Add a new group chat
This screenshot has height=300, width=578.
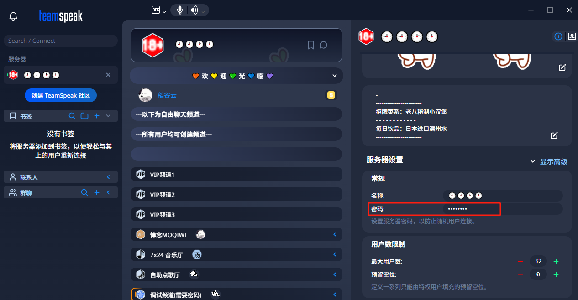click(x=97, y=192)
